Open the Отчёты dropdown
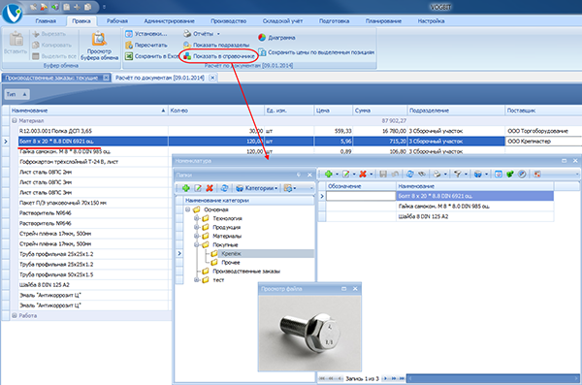 [202, 34]
